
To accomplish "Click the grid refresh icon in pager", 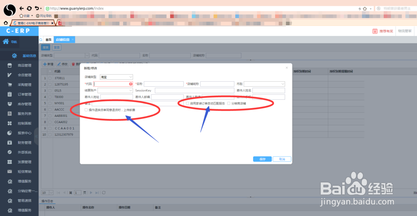I will click(x=104, y=193).
